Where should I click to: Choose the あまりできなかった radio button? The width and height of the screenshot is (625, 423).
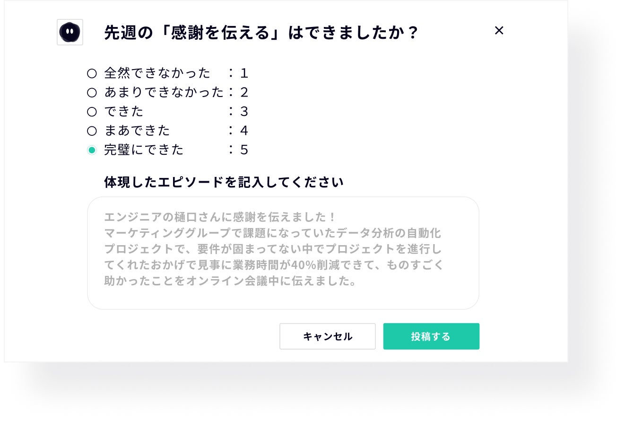(92, 92)
